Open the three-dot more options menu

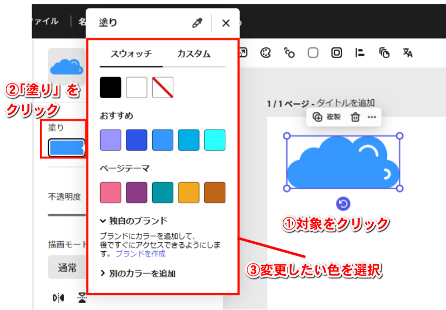[372, 117]
